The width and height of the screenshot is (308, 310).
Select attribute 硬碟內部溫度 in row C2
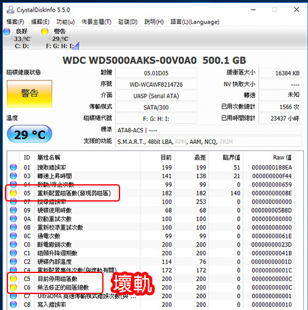point(54,262)
